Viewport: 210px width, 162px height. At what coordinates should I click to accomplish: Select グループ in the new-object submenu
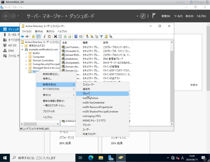102,93
